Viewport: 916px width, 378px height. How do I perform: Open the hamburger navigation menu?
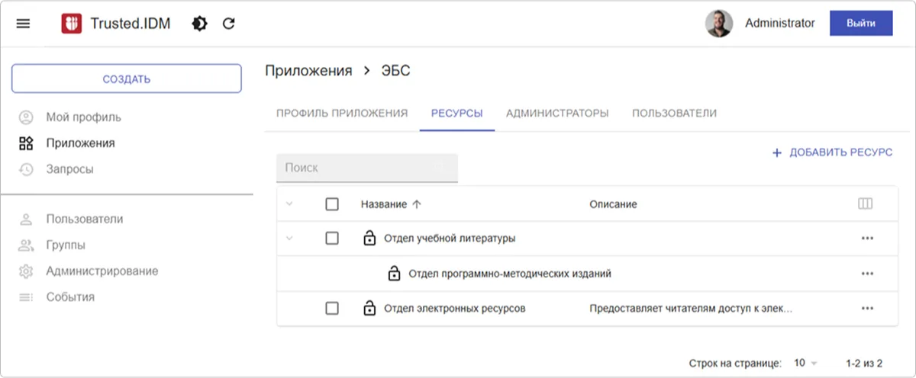(23, 24)
